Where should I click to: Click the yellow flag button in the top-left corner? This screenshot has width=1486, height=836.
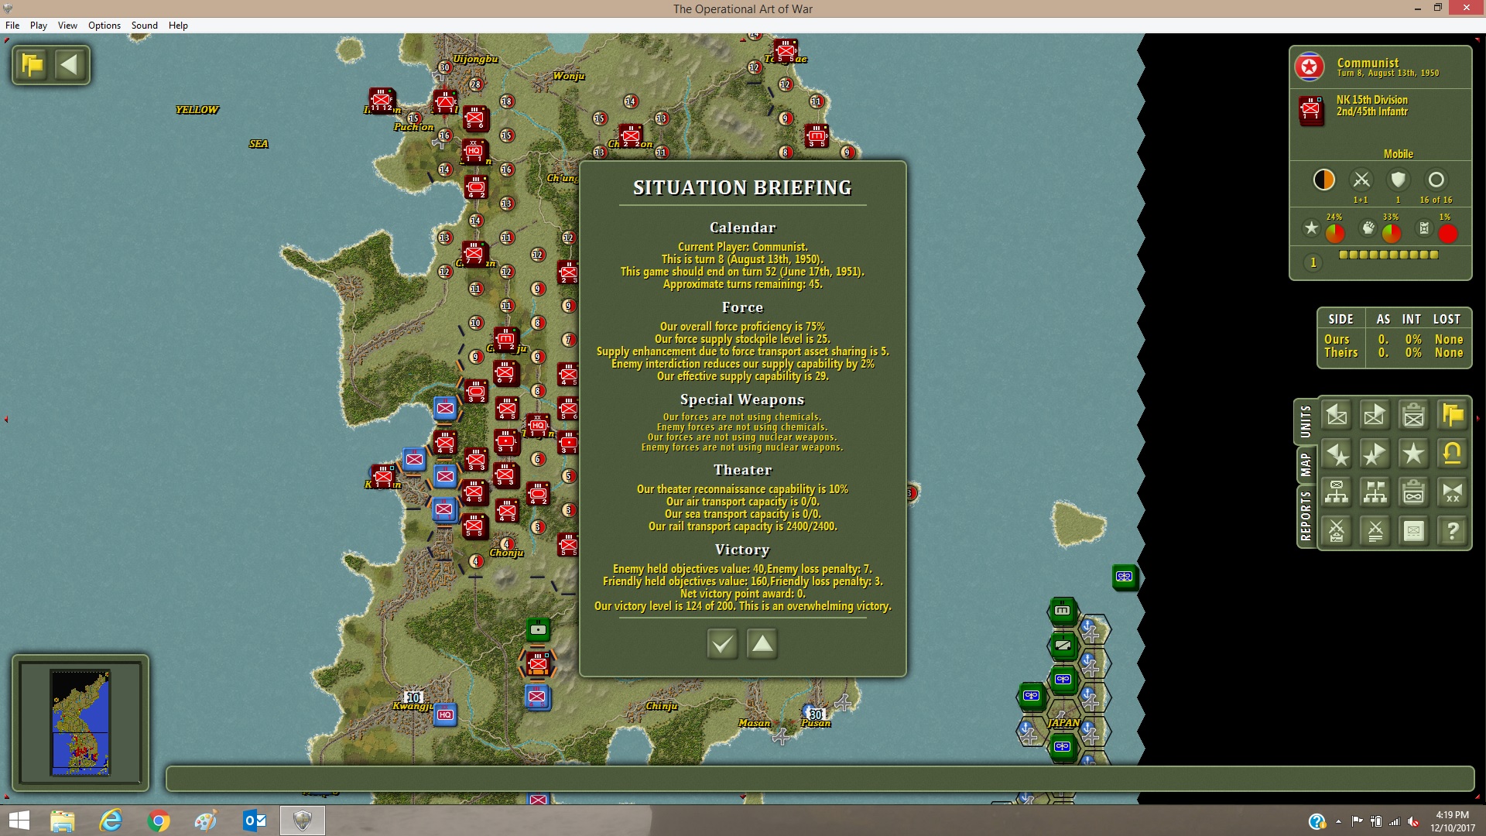coord(33,65)
